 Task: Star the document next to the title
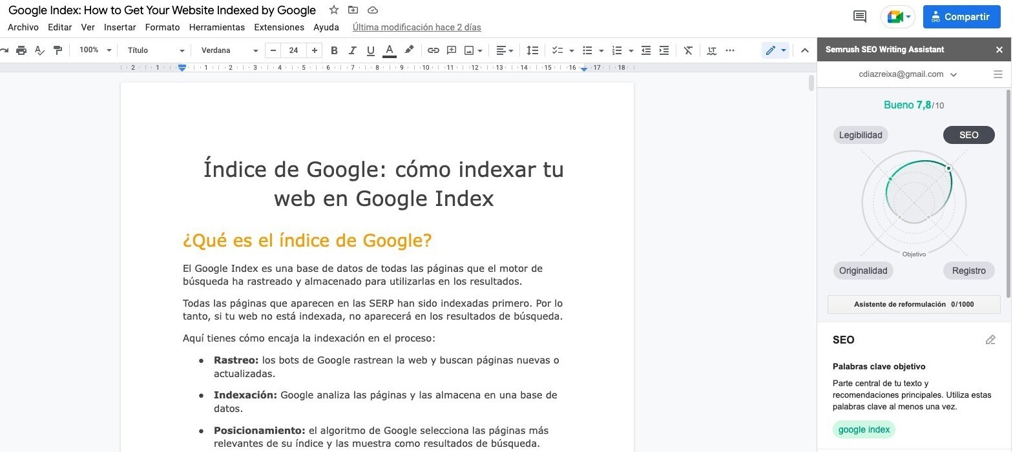333,10
